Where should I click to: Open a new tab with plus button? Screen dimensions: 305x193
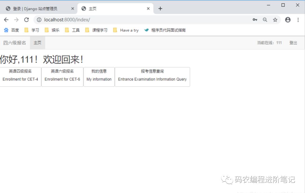(x=160, y=8)
